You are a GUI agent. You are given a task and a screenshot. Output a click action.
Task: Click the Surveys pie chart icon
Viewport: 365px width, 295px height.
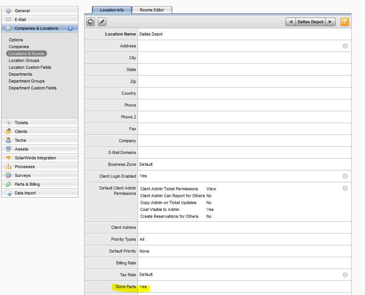[x=8, y=175]
